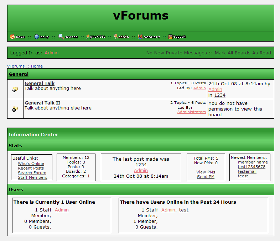The image size is (280, 241).
Task: Click Admin in currently online users box
Action: click(62, 210)
